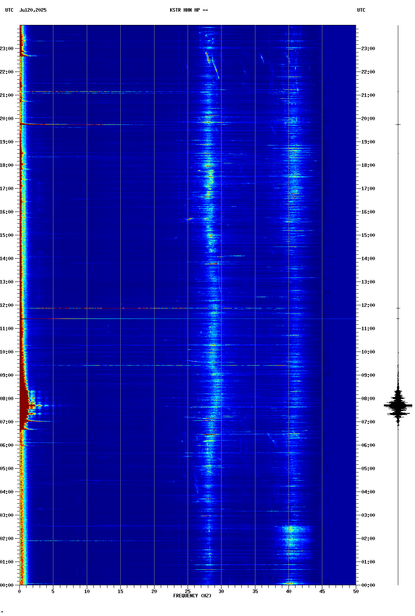
Task: Click '16:00' on the right time axis
Action: click(368, 212)
